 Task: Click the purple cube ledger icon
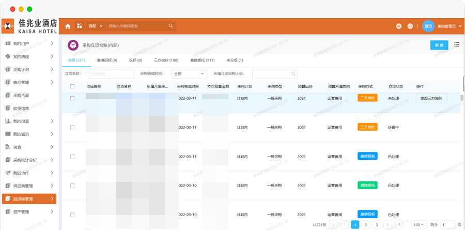click(73, 45)
